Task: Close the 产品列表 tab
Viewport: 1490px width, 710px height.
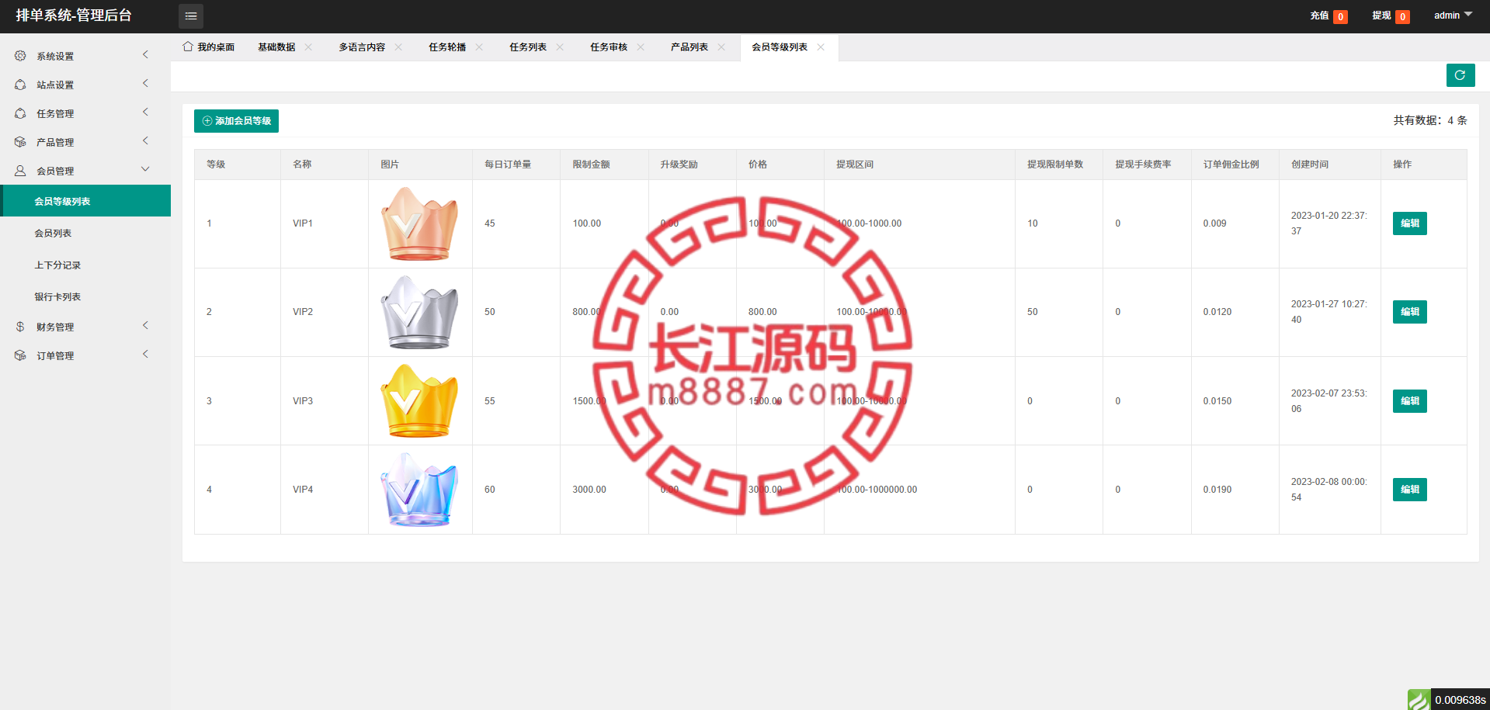Action: point(721,47)
